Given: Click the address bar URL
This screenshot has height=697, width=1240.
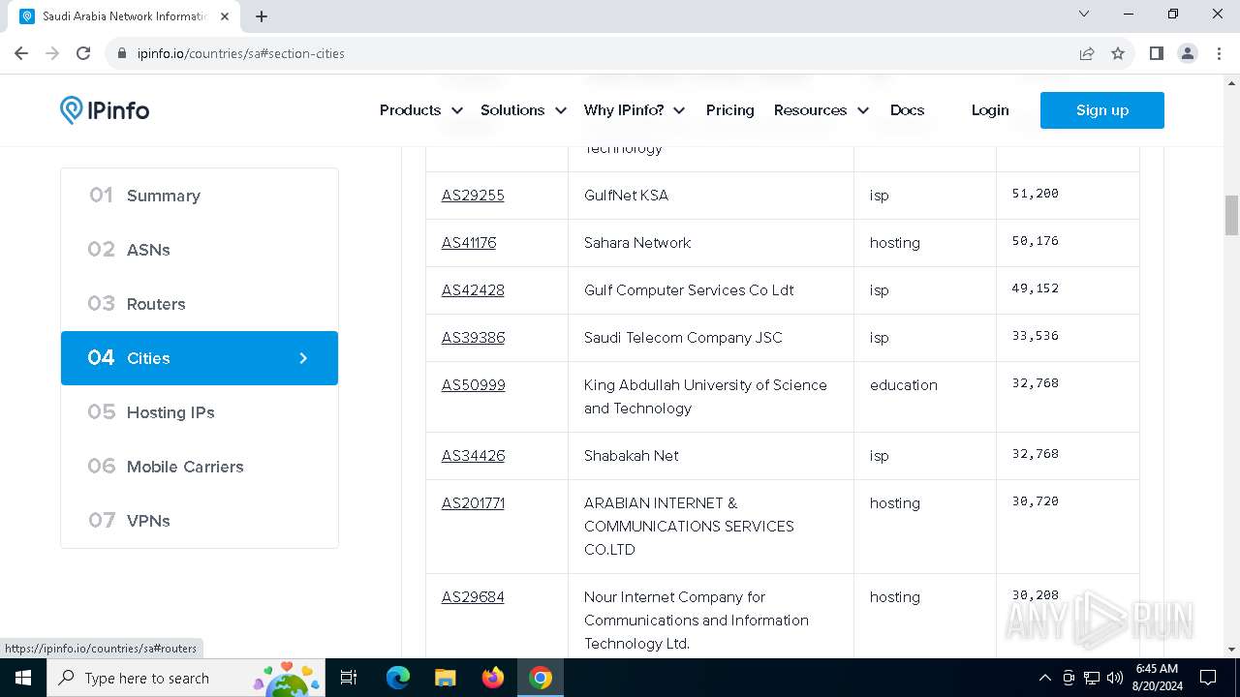Looking at the screenshot, I should [241, 53].
